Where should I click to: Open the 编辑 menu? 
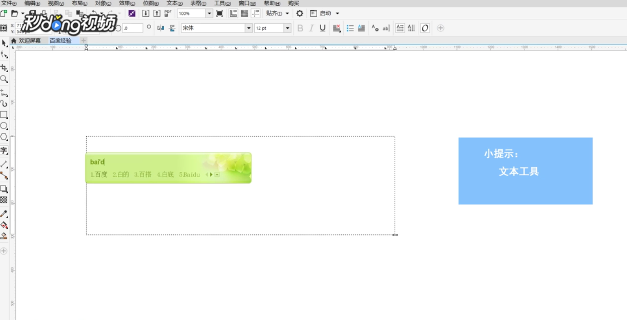[32, 3]
